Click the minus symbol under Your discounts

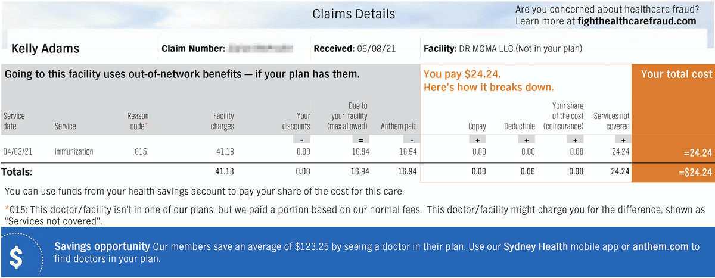[302, 139]
